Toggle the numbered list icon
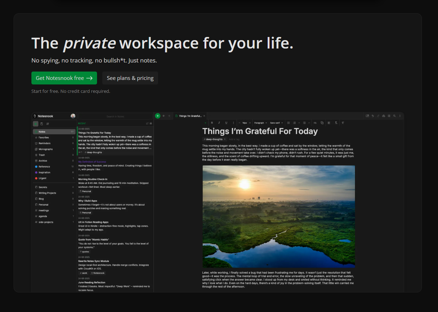 (x=295, y=123)
